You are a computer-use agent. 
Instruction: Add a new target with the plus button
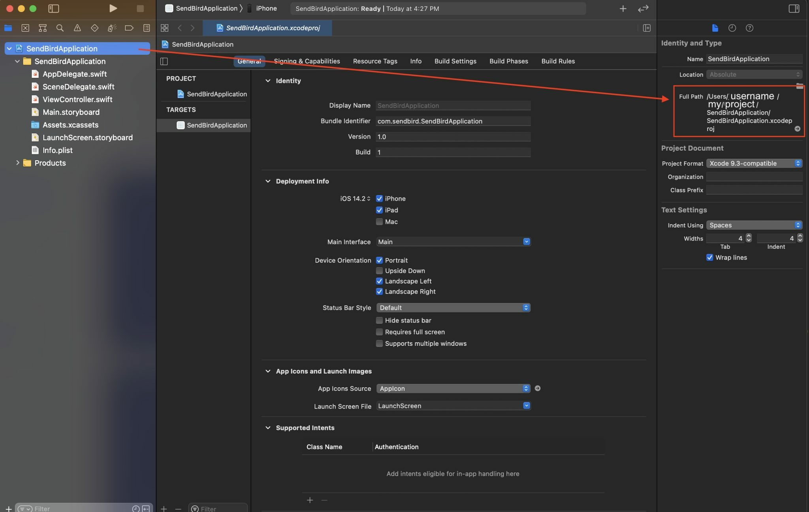(x=164, y=508)
